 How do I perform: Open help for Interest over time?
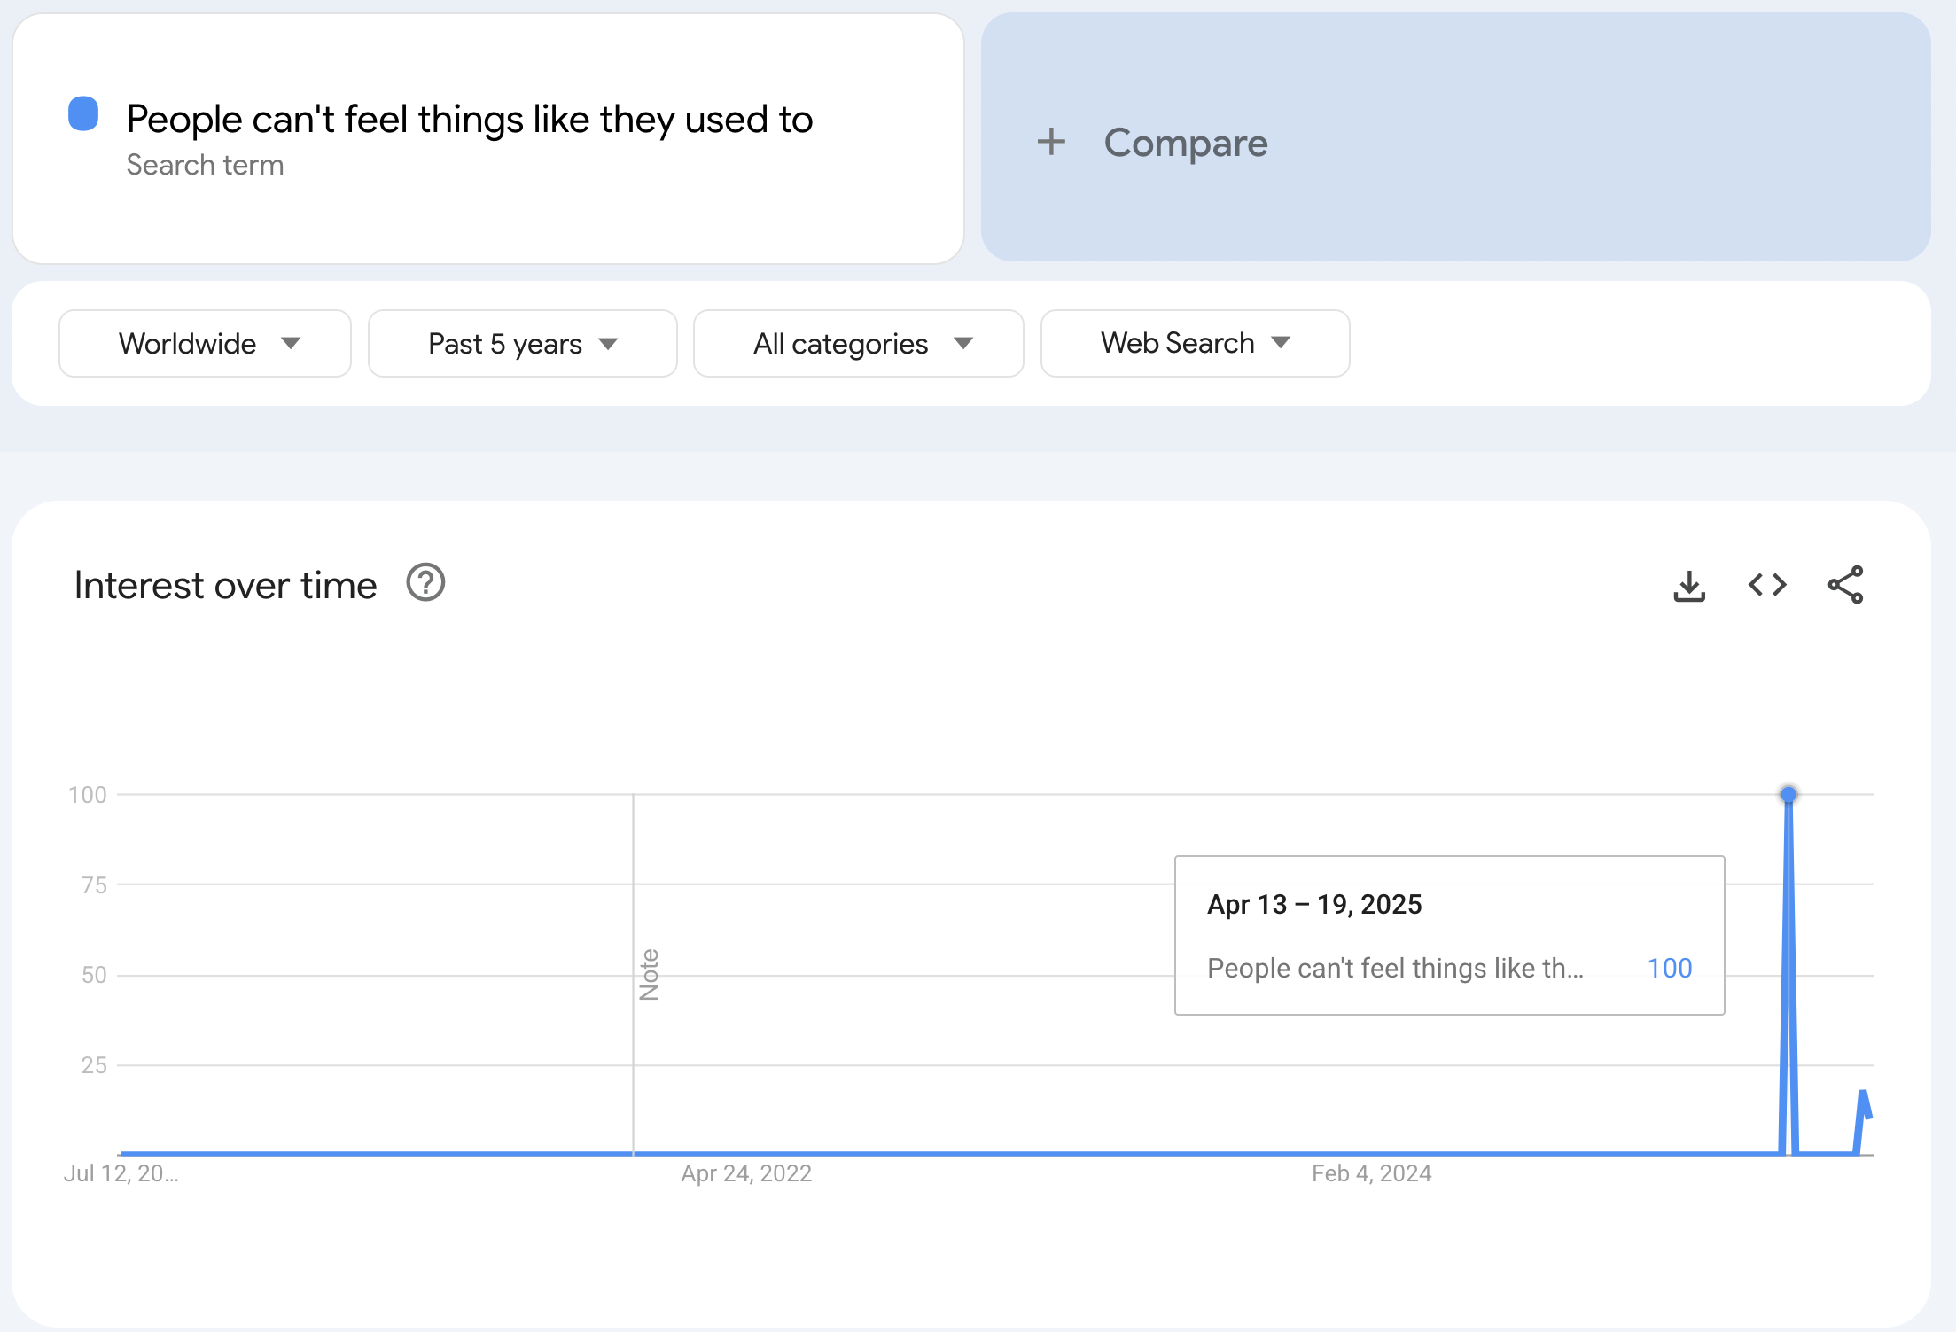(x=425, y=583)
